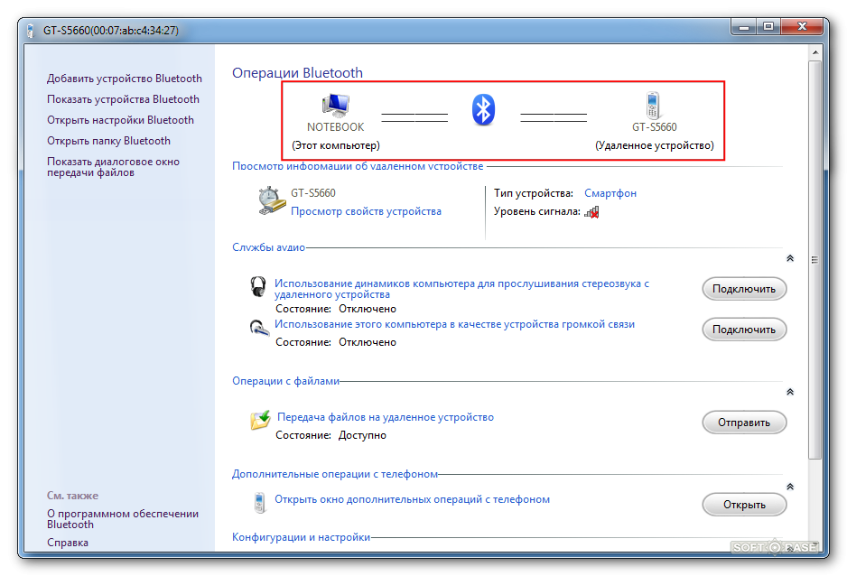Collapse the file operations section
The image size is (847, 576).
coord(790,392)
